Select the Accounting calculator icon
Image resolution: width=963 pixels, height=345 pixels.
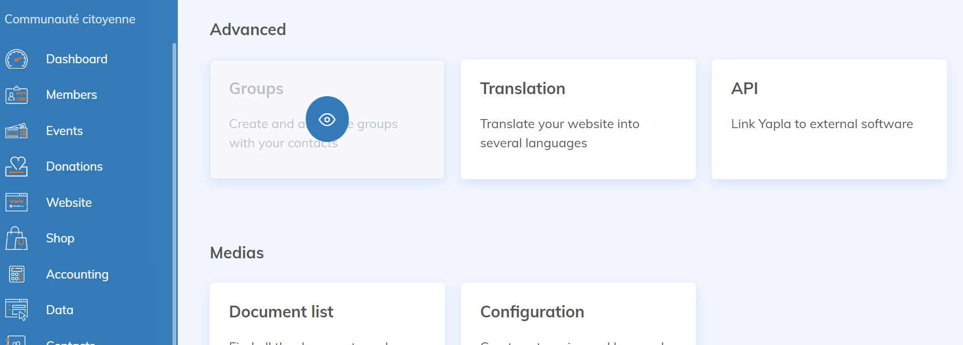click(x=17, y=274)
